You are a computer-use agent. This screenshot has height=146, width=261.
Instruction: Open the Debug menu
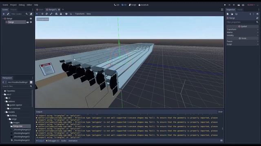click(22, 5)
